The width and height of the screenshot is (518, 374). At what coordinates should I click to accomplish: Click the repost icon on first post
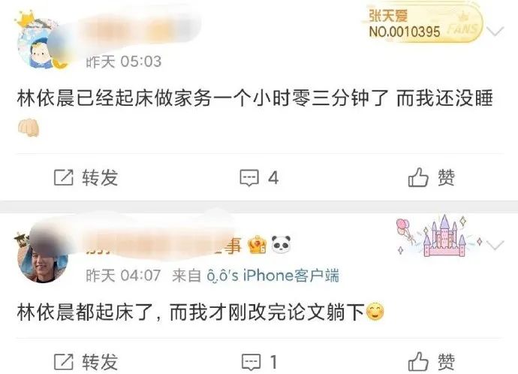pos(63,177)
